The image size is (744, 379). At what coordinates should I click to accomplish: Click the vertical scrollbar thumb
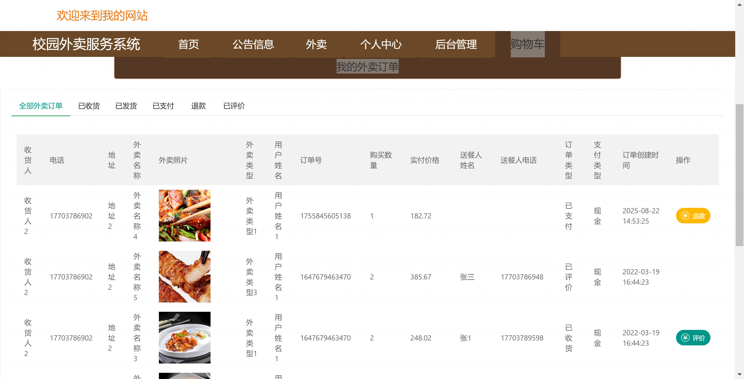[x=739, y=175]
